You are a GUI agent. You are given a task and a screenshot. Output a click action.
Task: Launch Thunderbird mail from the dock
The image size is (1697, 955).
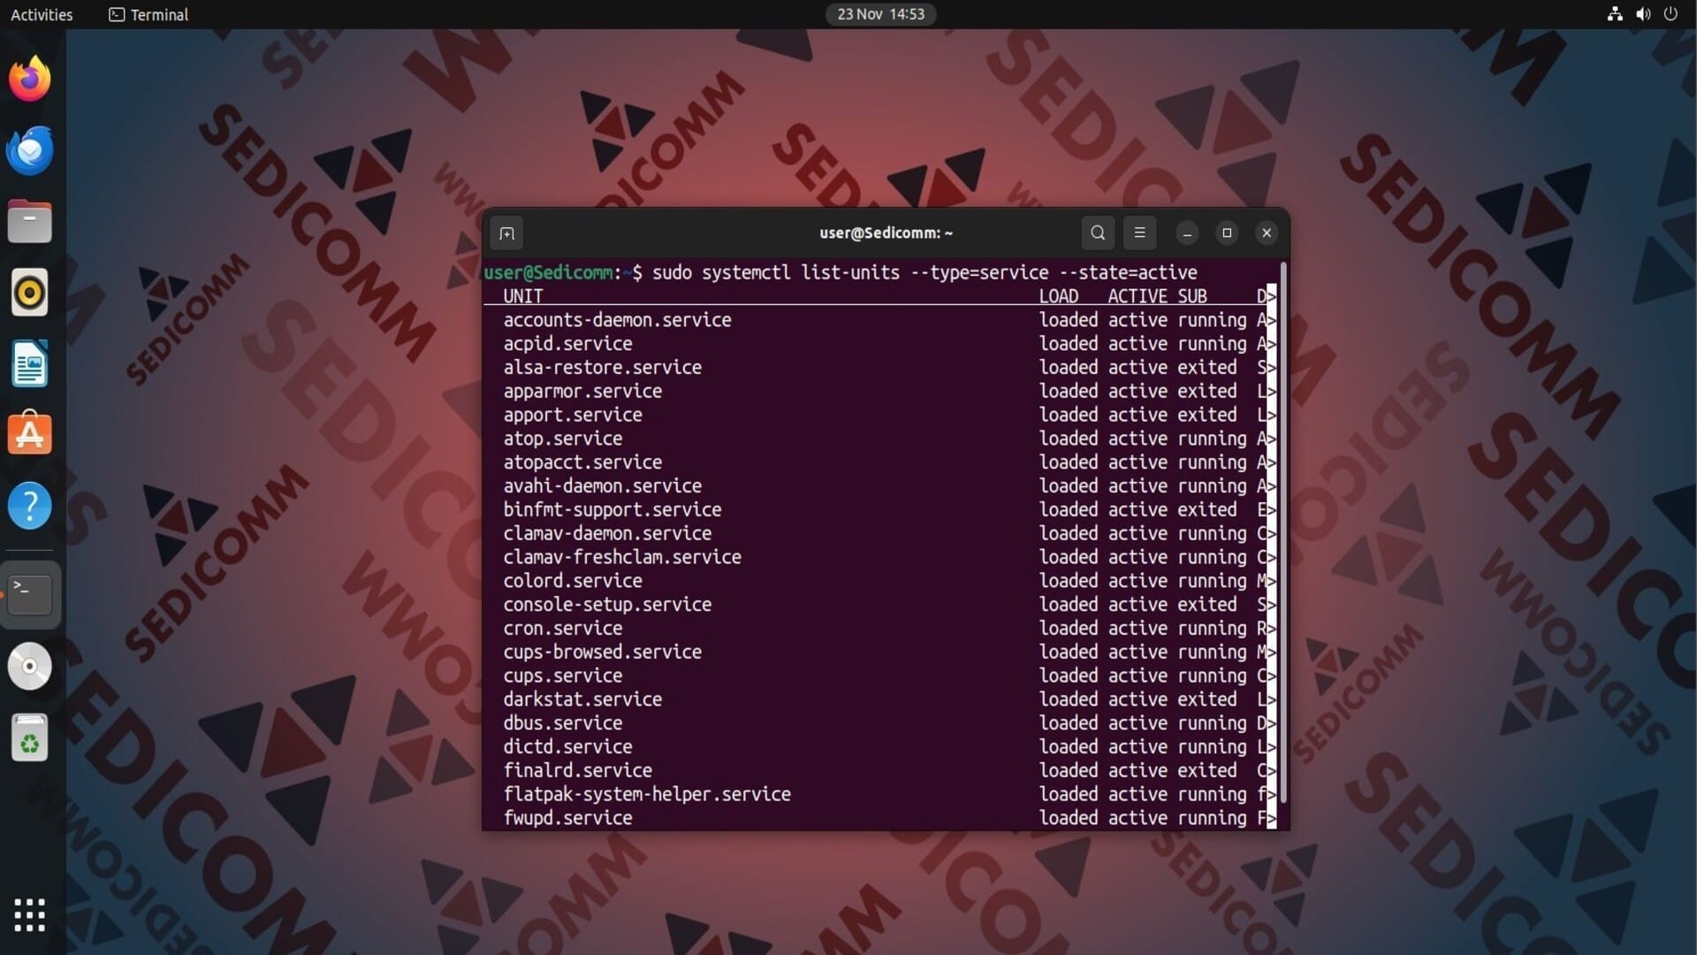(30, 150)
